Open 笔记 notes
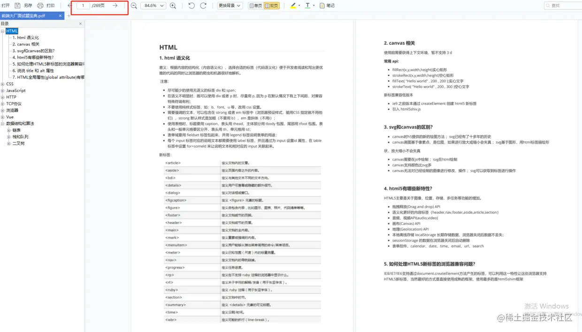This screenshot has width=582, height=332. 327,6
